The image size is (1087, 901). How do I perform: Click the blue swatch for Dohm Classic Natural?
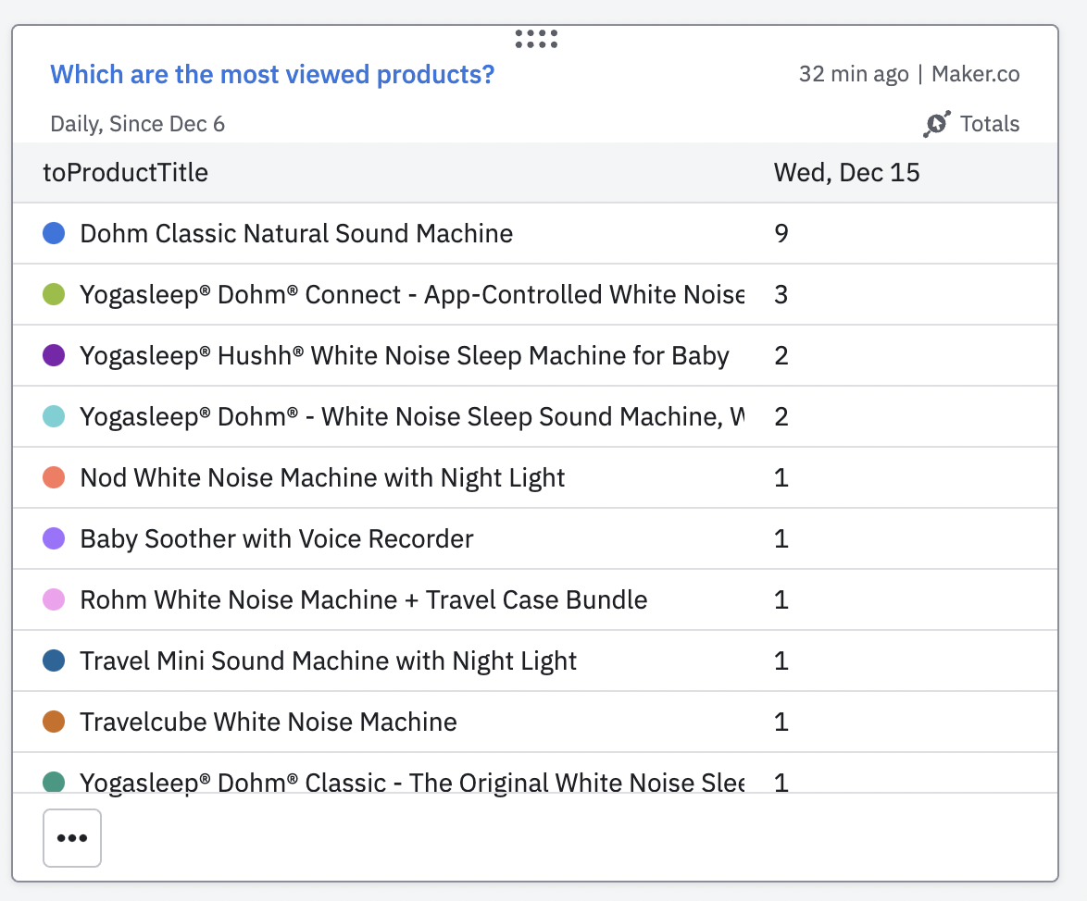coord(54,233)
